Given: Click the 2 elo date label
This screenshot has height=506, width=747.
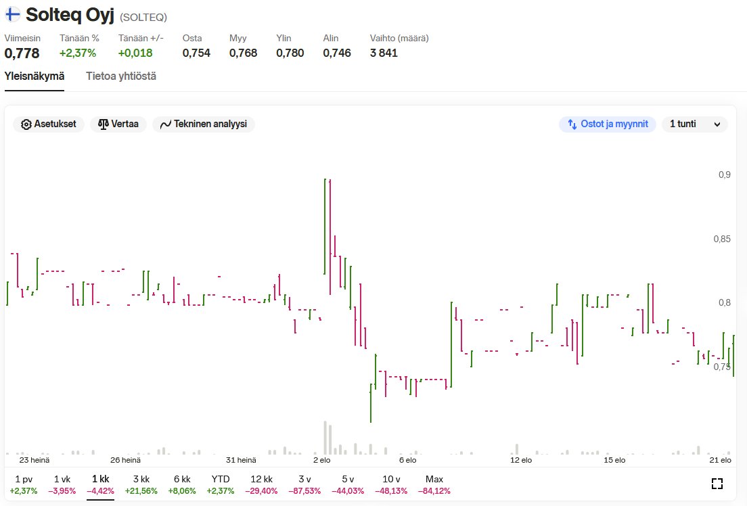Looking at the screenshot, I should coord(321,460).
